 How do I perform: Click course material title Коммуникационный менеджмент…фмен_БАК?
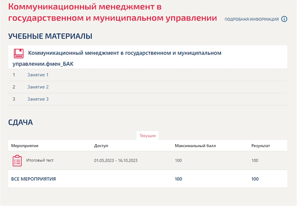coord(117,58)
